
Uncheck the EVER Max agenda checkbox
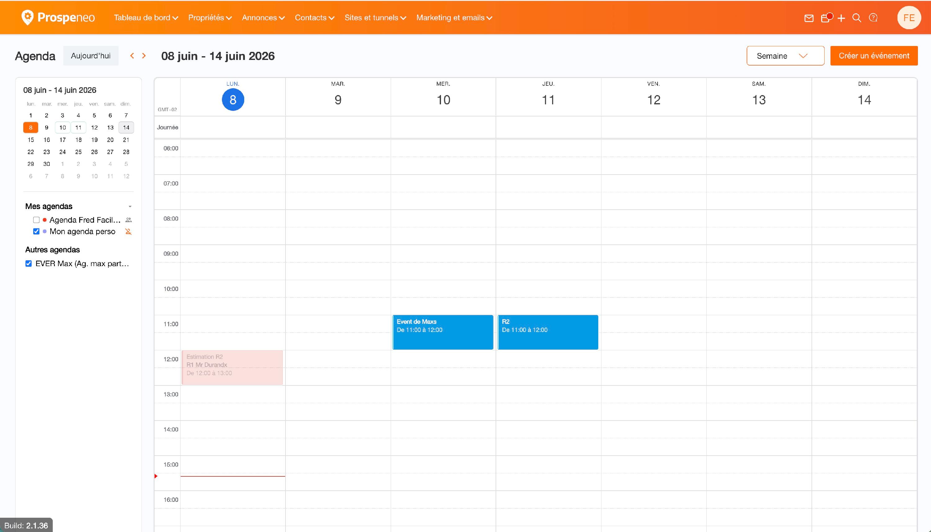tap(29, 263)
